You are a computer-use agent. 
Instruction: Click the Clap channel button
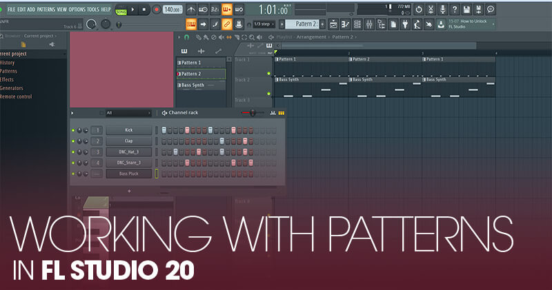(x=129, y=141)
